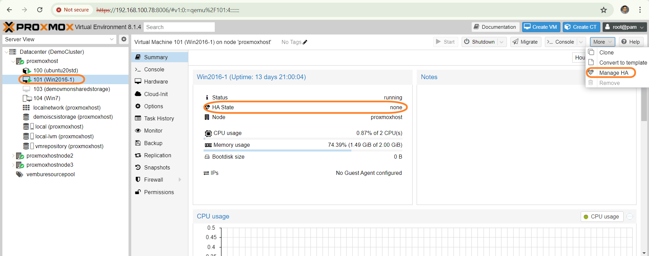Click the disk icon beside Bootdisk size
Viewport: 649px width, 256px height.
207,157
